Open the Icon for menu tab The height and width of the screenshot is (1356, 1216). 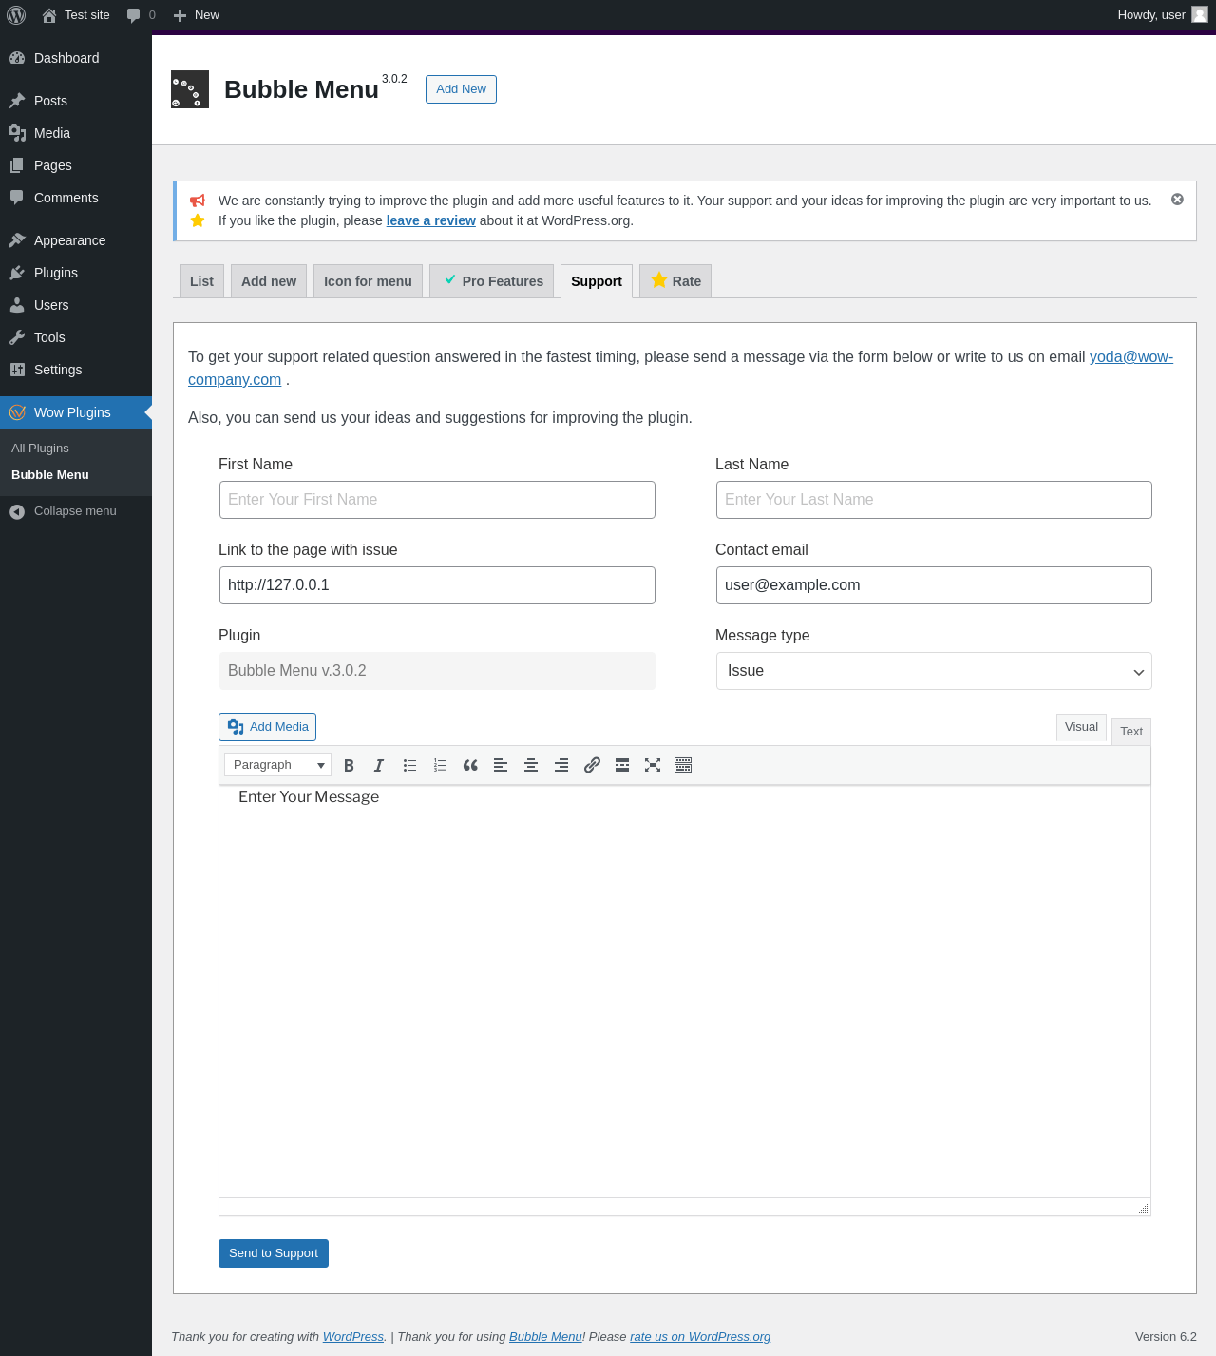click(368, 281)
